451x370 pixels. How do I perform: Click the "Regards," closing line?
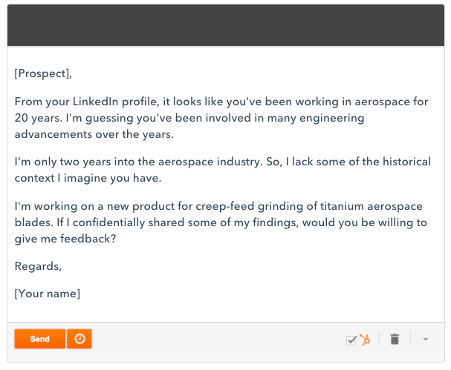[x=38, y=266]
